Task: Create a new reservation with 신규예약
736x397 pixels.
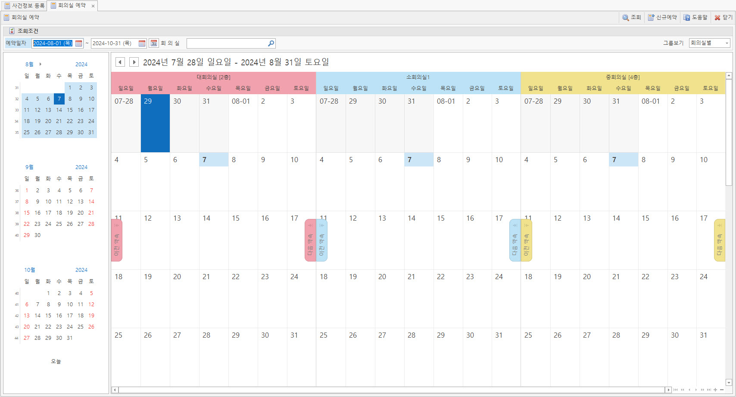Action: tap(662, 18)
